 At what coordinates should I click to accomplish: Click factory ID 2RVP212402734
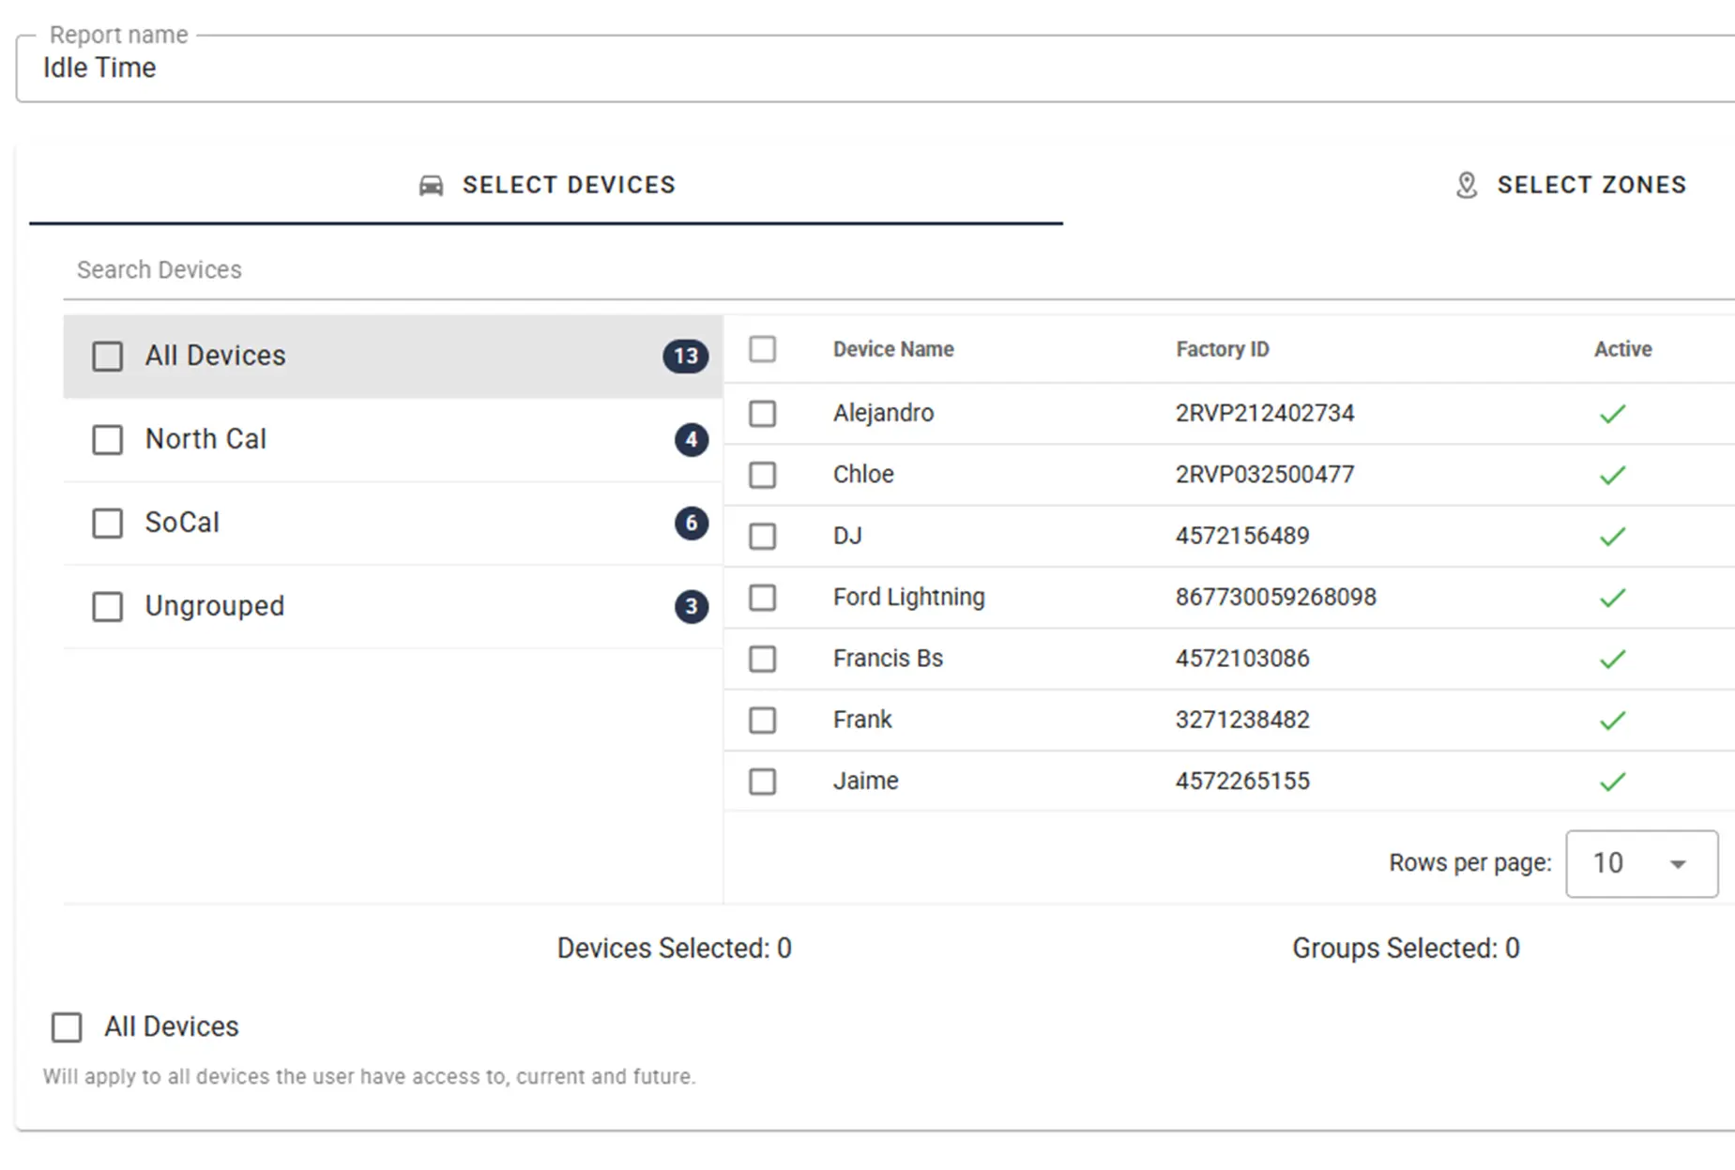[1265, 414]
